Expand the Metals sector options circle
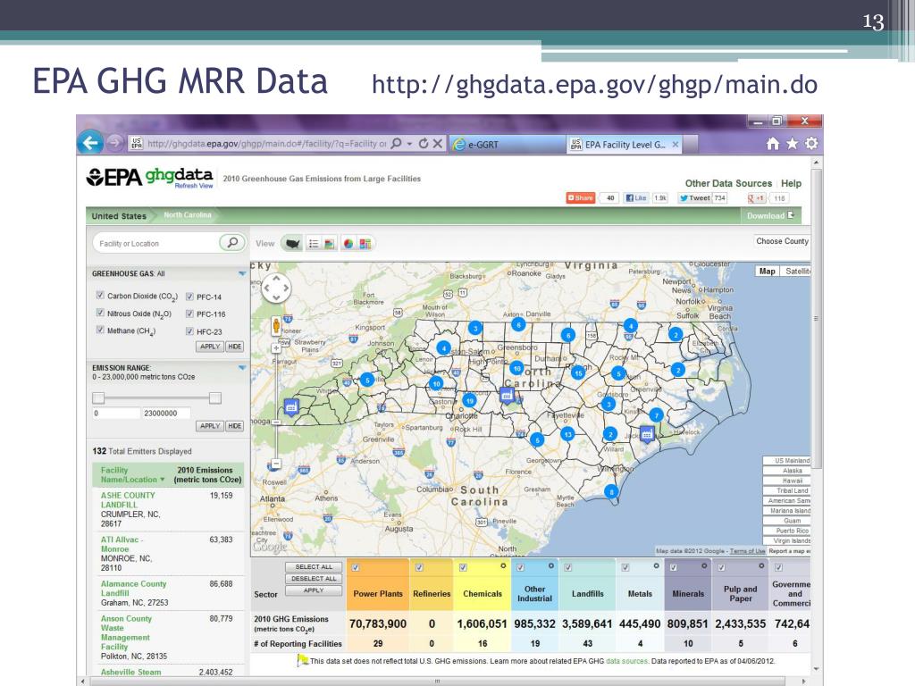Image resolution: width=915 pixels, height=686 pixels. (657, 565)
